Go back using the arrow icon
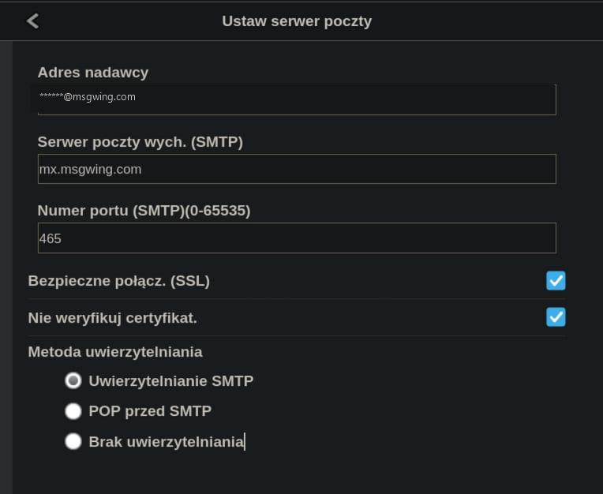Viewport: 603px width, 494px height. click(33, 21)
